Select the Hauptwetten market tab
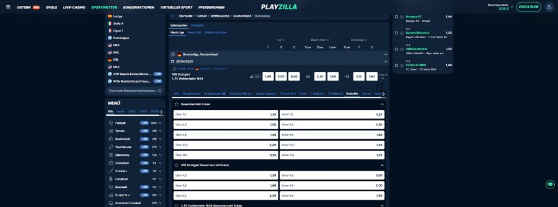558x207 pixels. point(191,94)
